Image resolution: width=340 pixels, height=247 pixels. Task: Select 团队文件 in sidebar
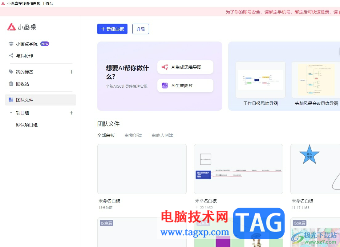point(41,100)
